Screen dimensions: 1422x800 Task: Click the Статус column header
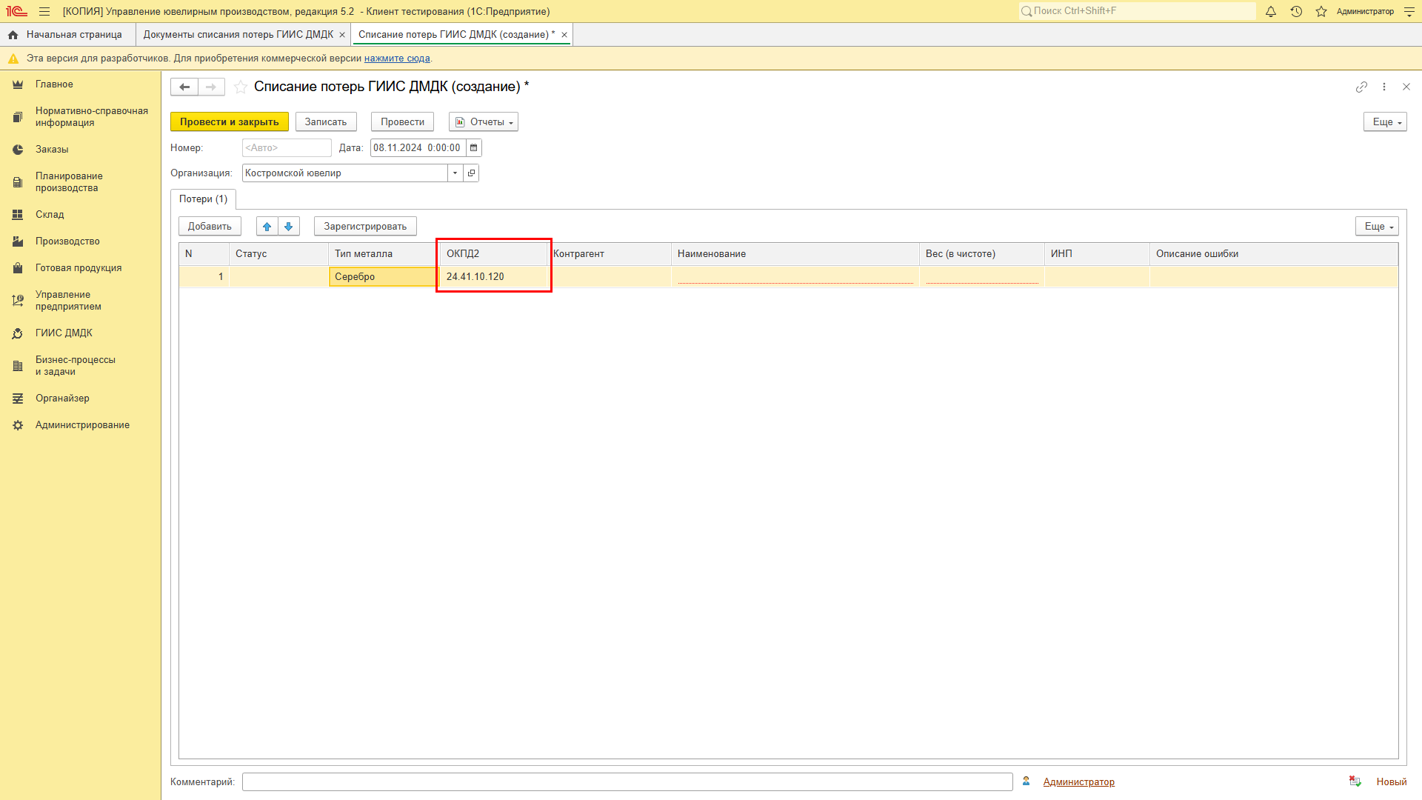278,254
